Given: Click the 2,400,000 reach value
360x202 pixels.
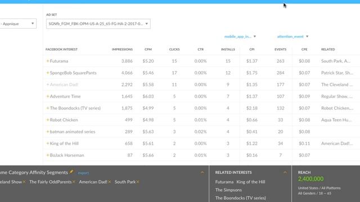Looking at the screenshot, I should 310,179.
